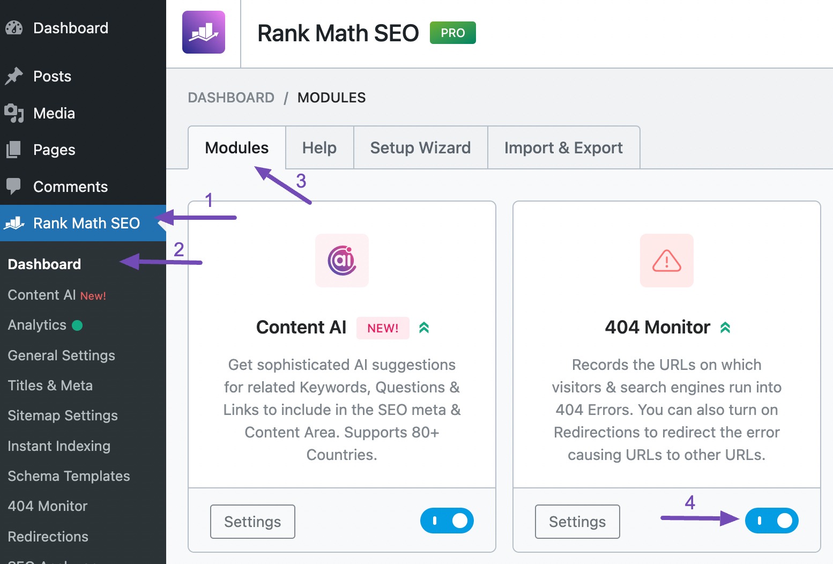Toggle the Rank Math SEO sidebar entry
Viewport: 833px width, 564px height.
(x=86, y=223)
